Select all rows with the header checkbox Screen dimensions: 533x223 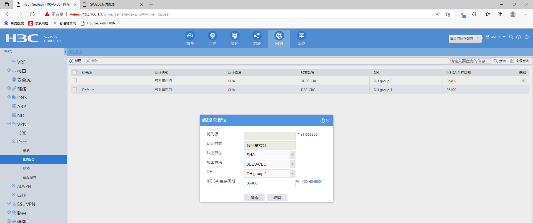tap(75, 72)
